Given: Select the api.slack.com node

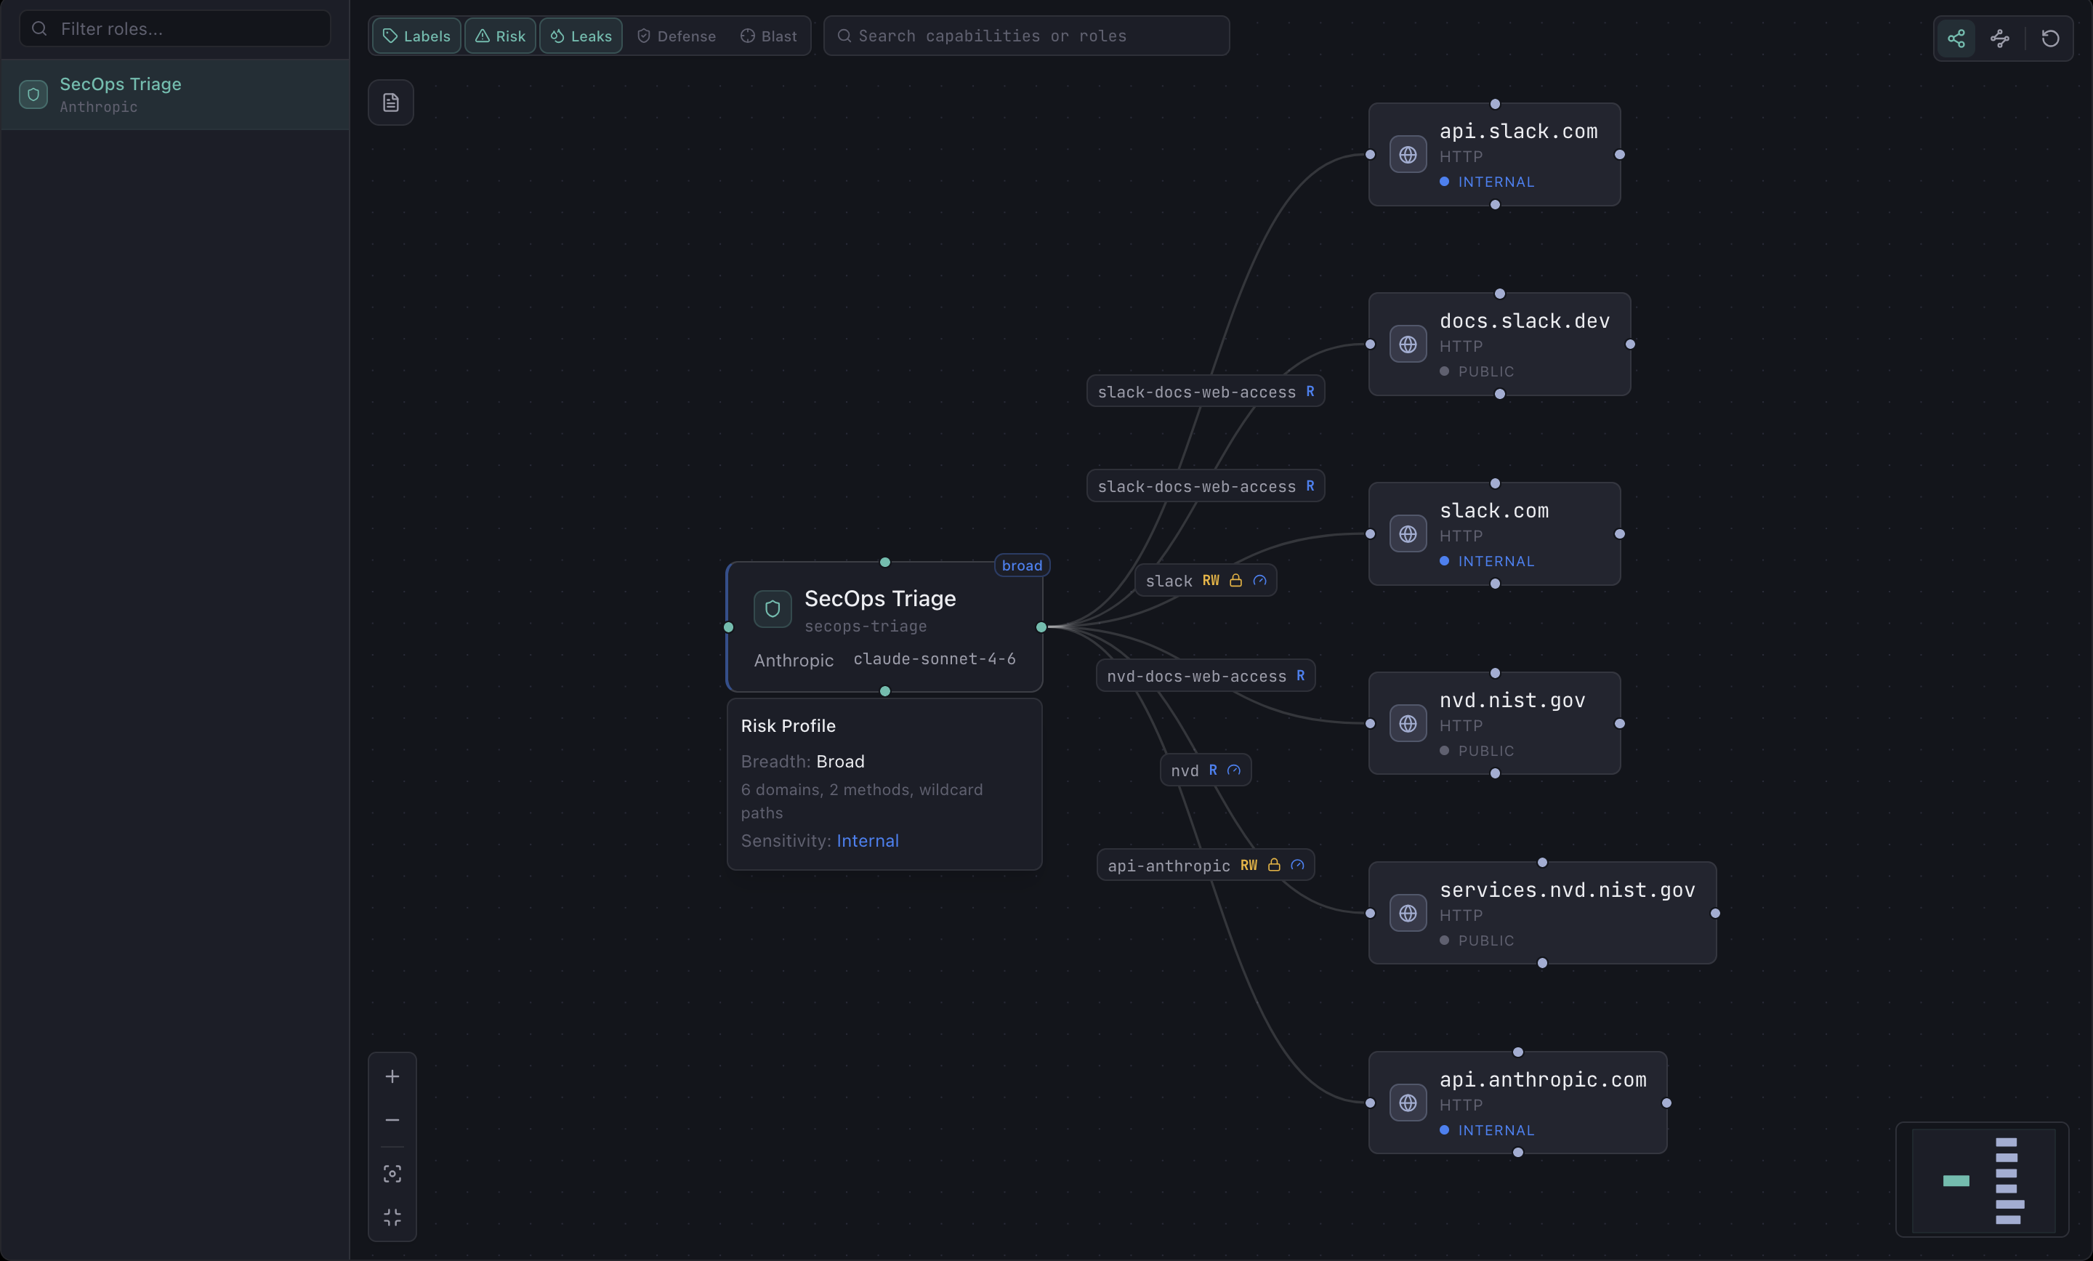Looking at the screenshot, I should pyautogui.click(x=1494, y=155).
